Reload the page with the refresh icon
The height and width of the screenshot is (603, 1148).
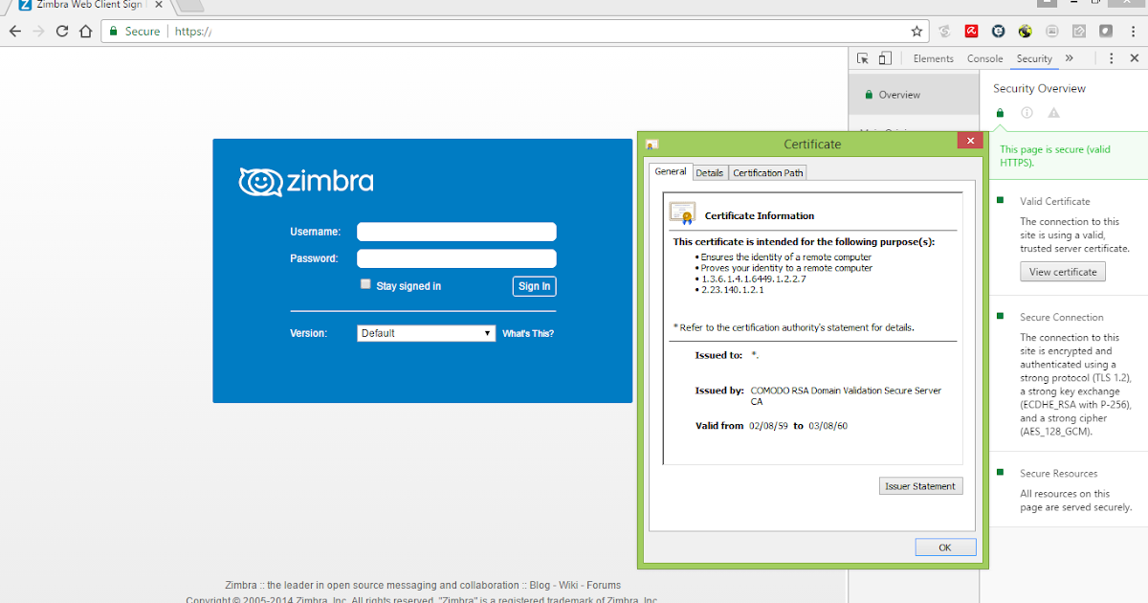(62, 32)
